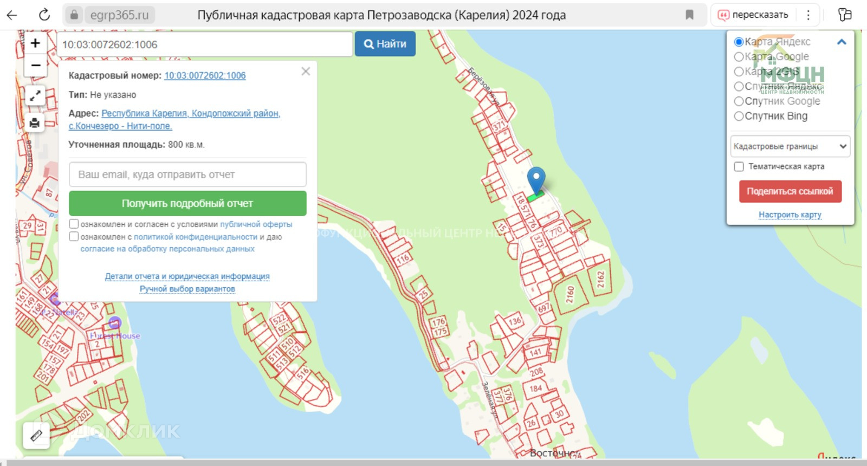Click the blue location pin marker
This screenshot has height=466, width=867.
(x=536, y=180)
